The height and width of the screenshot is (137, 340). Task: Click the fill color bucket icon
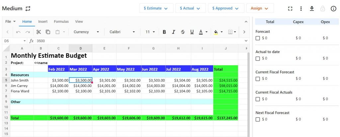pyautogui.click(x=216, y=32)
